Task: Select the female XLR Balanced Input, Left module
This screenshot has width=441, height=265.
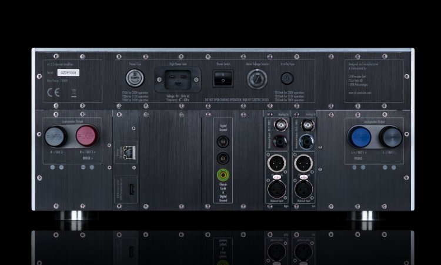Action: tap(303, 189)
